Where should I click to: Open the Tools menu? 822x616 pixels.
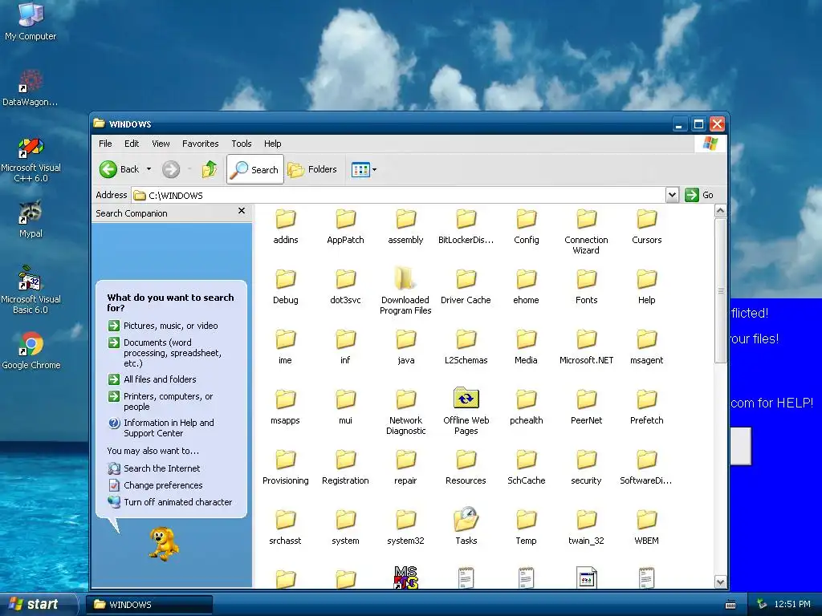[241, 144]
